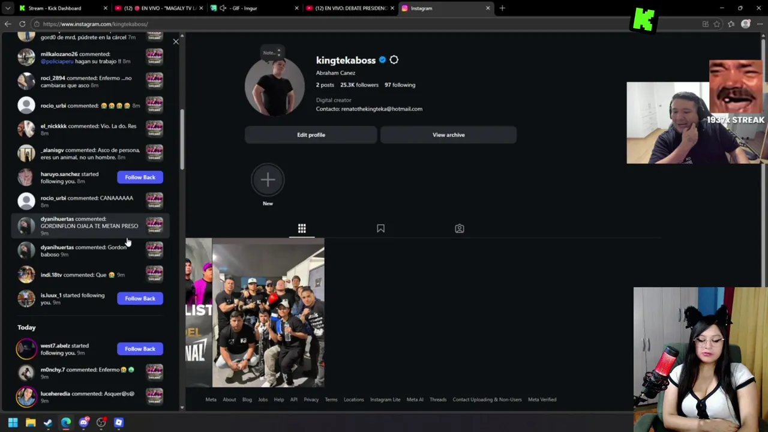Click the Privacy footer link
The image size is (768, 432).
coord(311,400)
